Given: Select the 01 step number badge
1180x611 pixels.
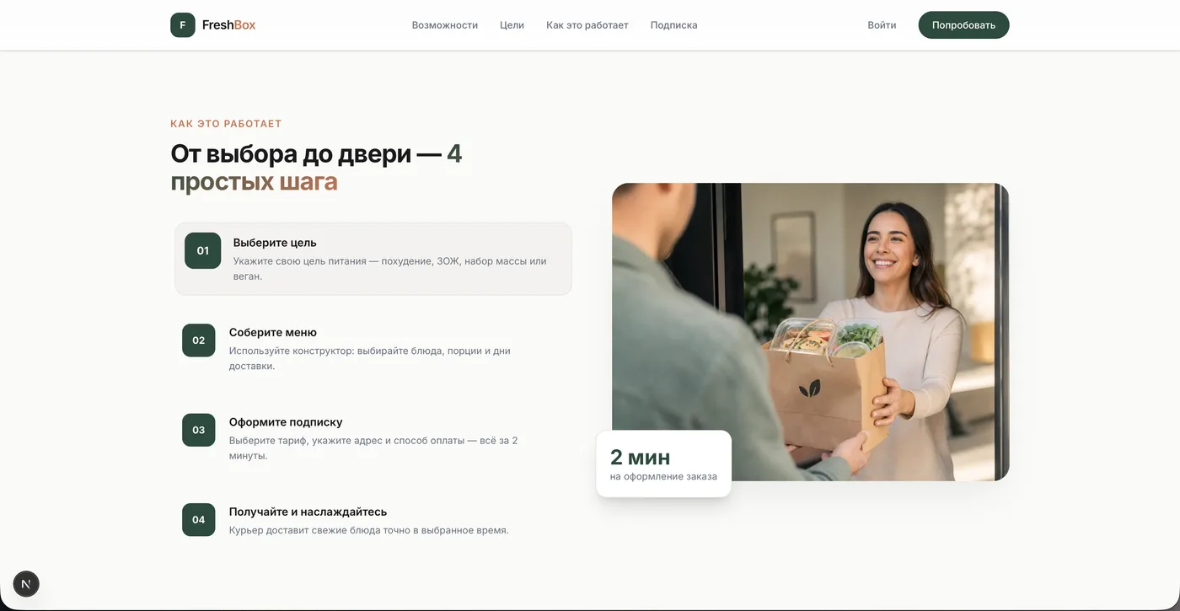Looking at the screenshot, I should [x=203, y=250].
